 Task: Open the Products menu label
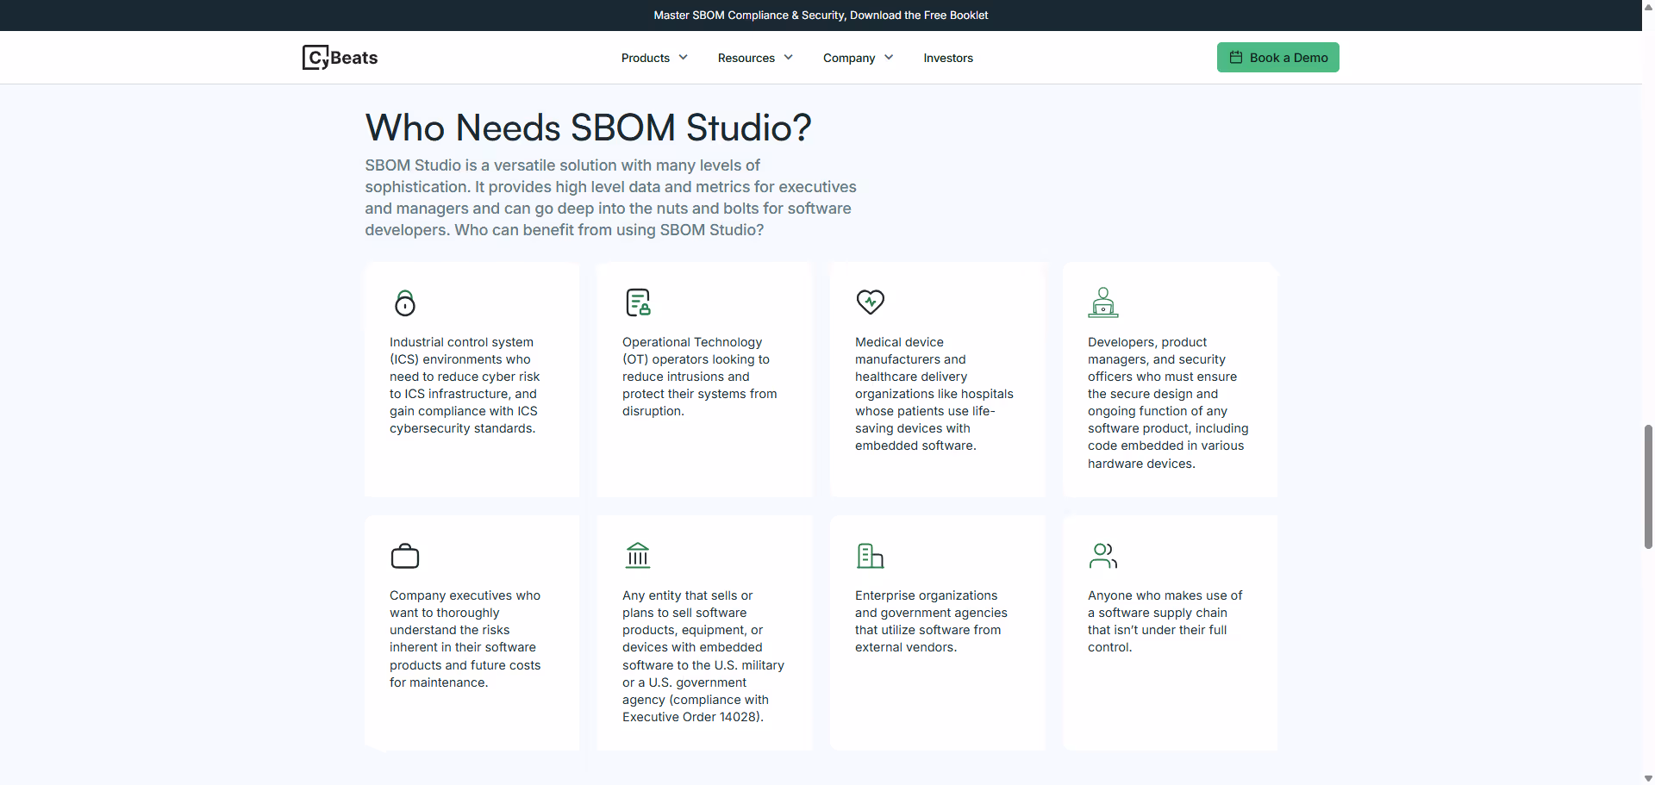point(645,58)
